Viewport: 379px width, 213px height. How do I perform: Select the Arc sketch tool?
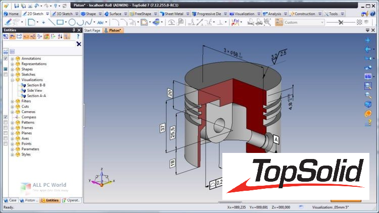[80, 22]
